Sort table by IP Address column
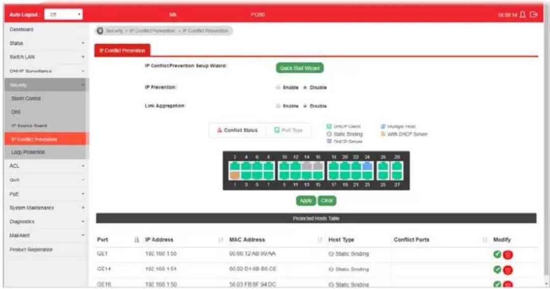Image resolution: width=550 pixels, height=289 pixels. [x=221, y=240]
